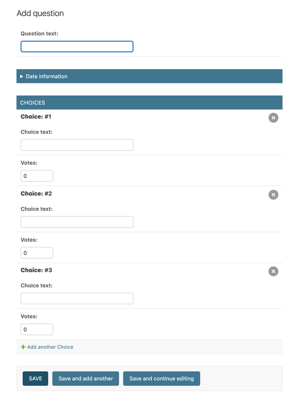Click the disclosure triangle on Date information
The width and height of the screenshot is (299, 408).
(22, 76)
